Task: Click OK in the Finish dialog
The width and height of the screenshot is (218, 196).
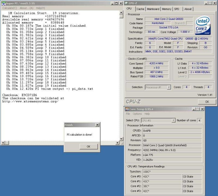Action: (89, 147)
